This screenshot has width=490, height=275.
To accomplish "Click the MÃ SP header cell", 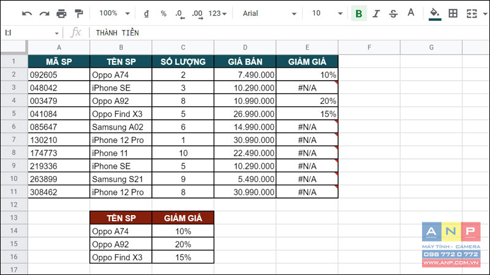I will (x=59, y=62).
